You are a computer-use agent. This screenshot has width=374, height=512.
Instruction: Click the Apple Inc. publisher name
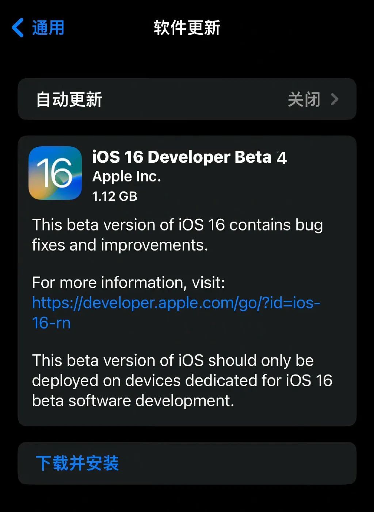tap(126, 177)
